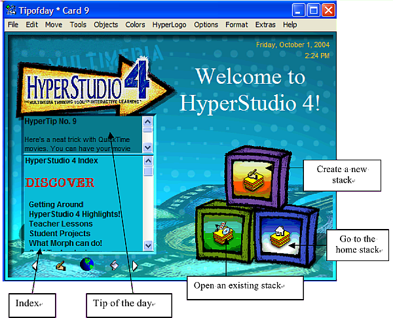Click scrollbar thumb in HyperTip box
The image size is (393, 318).
147,130
